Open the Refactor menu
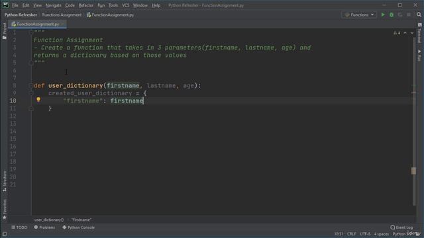This screenshot has height=238, width=424. (86, 5)
